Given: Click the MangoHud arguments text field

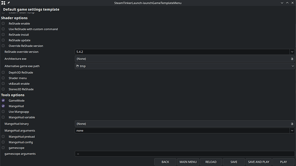Looking at the screenshot, I should [x=182, y=130].
